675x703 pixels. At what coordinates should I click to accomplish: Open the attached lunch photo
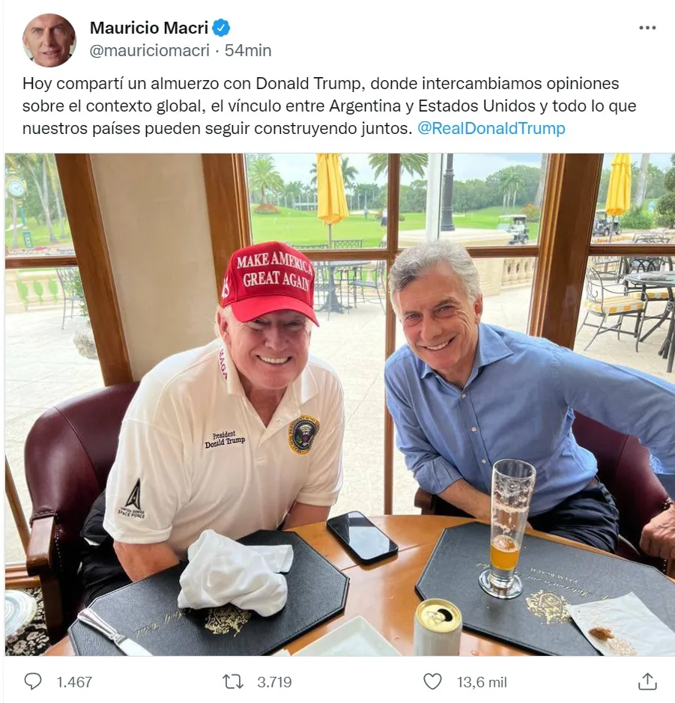click(x=339, y=404)
